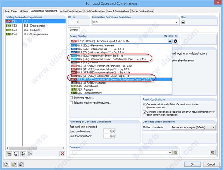Screen dimensions: 223x170
Task: Open Combination Expression Description dropdown
Action: coord(176,22)
